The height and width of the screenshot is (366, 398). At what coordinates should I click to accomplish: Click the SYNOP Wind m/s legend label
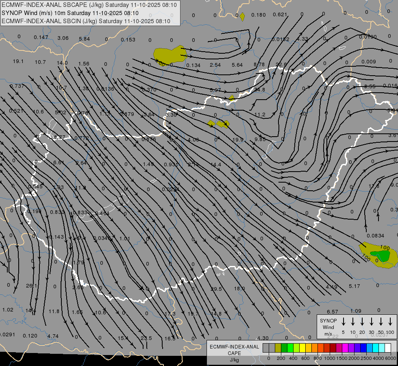coord(328,327)
